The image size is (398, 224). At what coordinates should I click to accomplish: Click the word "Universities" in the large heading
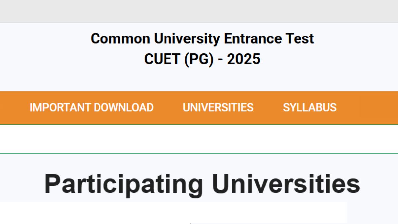tap(286, 184)
